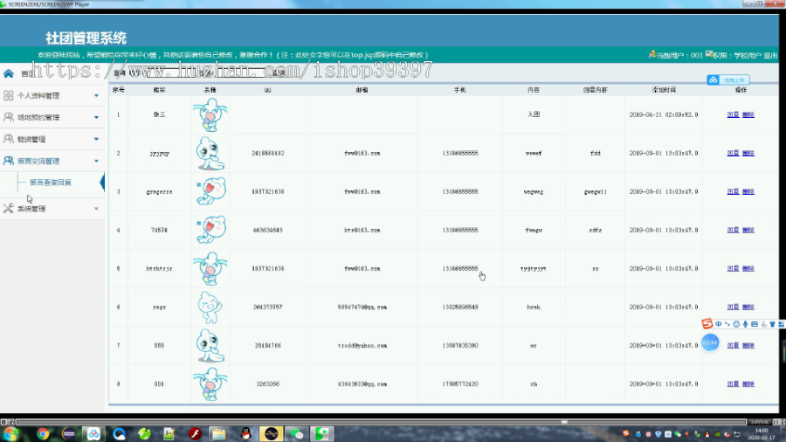Click the emoticon image in 张三 row
Image resolution: width=786 pixels, height=442 pixels.
(x=210, y=114)
